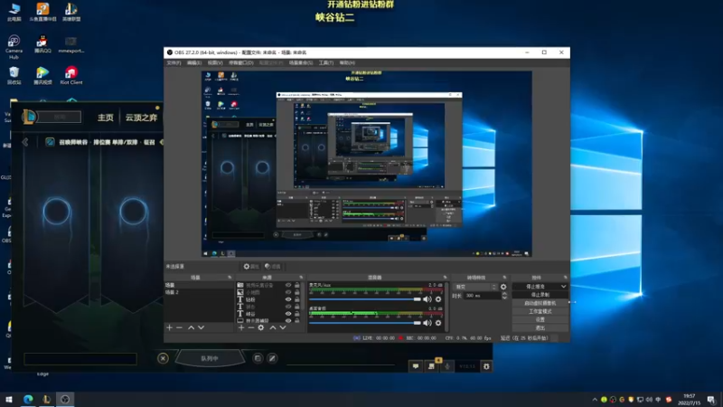
Task: Adjust the transition duration stepper arrows
Action: (504, 296)
